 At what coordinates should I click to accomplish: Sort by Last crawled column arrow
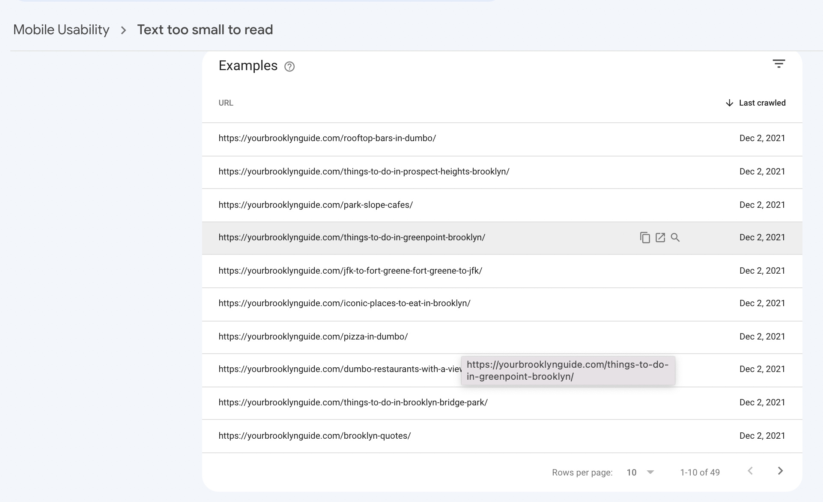tap(729, 103)
